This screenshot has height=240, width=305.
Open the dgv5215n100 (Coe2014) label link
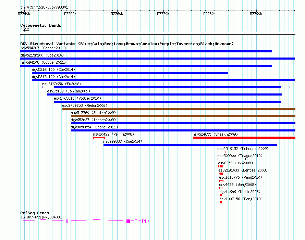[42, 55]
